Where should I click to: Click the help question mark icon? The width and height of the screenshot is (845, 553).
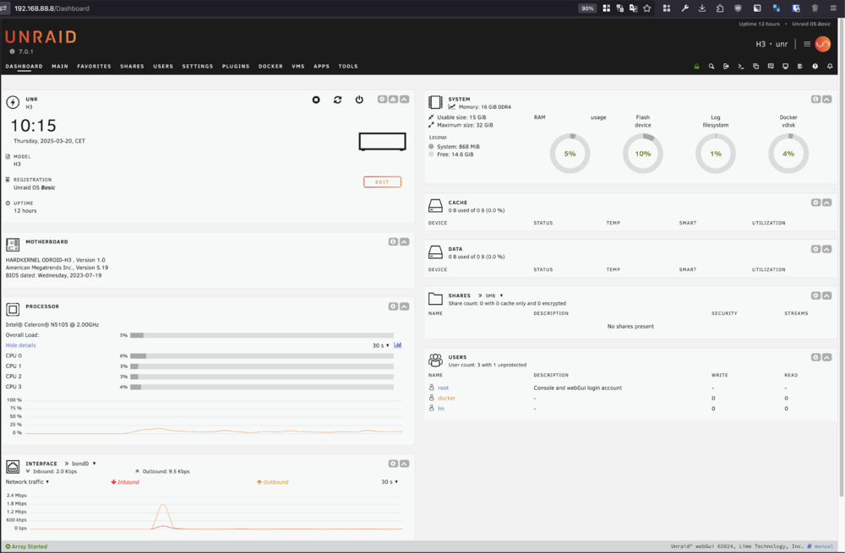815,66
